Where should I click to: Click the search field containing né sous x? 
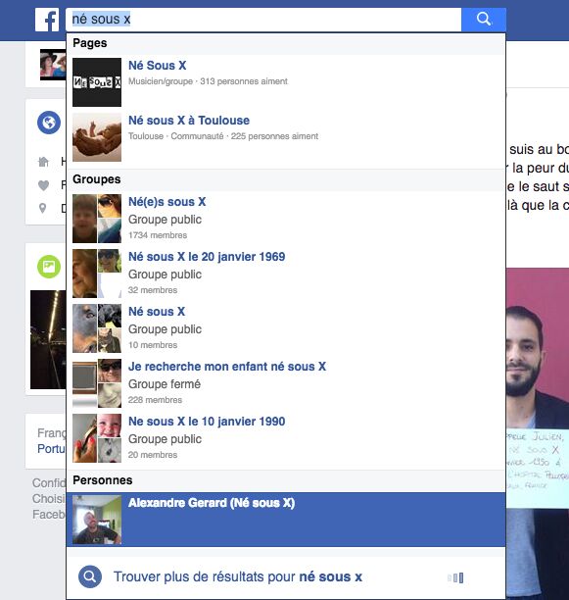(x=263, y=20)
